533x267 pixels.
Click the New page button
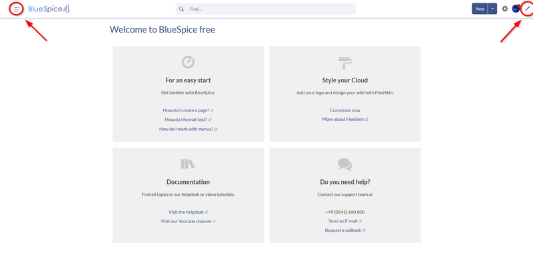[x=480, y=9]
